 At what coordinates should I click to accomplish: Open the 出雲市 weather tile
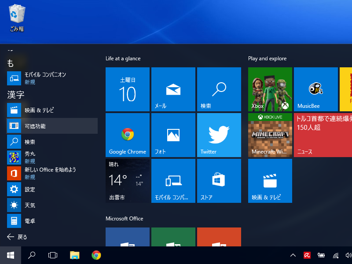click(x=128, y=181)
